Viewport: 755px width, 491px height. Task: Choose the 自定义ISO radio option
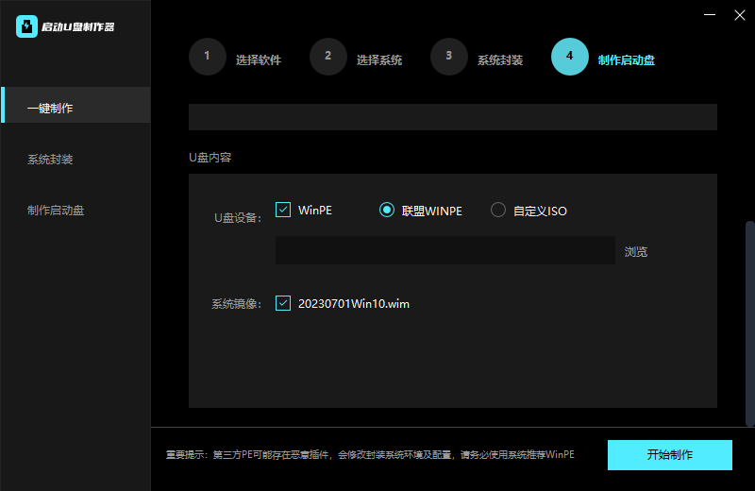pos(498,210)
